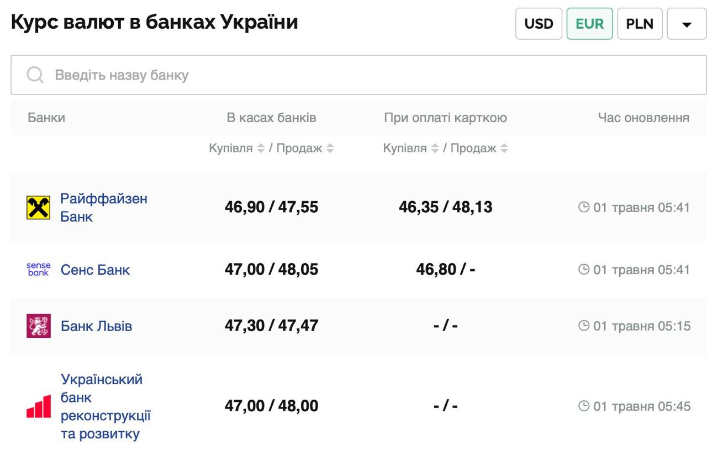Click the clock icon next to 05:45 timestamp
The height and width of the screenshot is (456, 707).
(585, 406)
